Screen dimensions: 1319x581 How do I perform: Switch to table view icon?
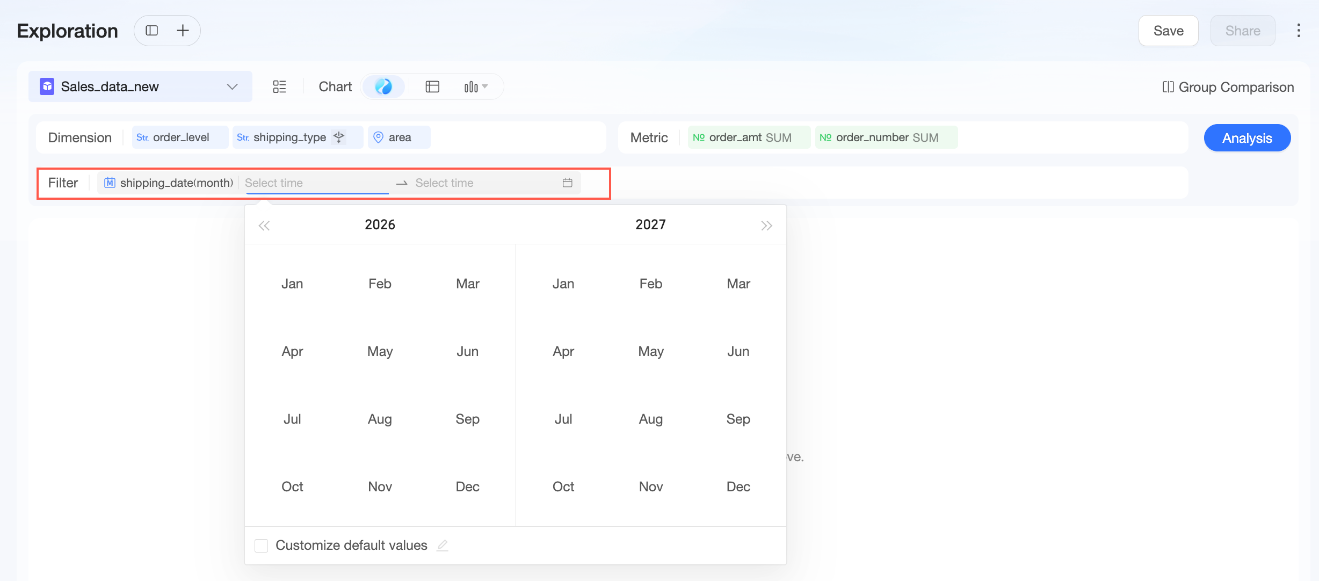coord(432,86)
